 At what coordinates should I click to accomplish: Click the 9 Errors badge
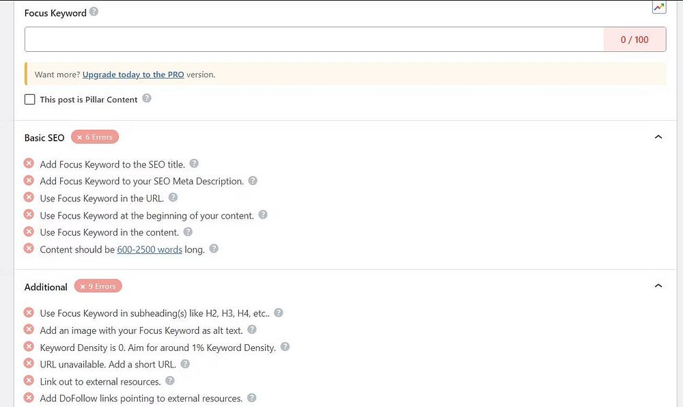[x=98, y=286]
